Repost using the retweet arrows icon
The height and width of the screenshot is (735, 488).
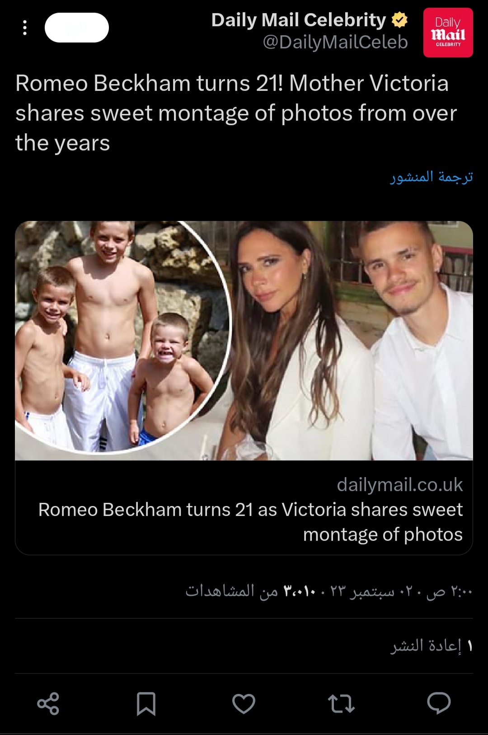pyautogui.click(x=341, y=703)
